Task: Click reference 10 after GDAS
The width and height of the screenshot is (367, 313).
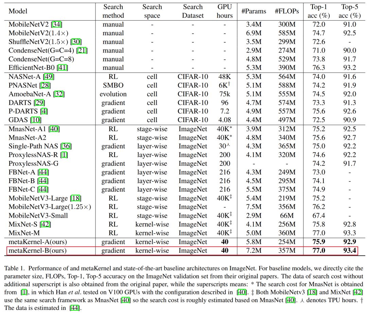Action: 36,120
